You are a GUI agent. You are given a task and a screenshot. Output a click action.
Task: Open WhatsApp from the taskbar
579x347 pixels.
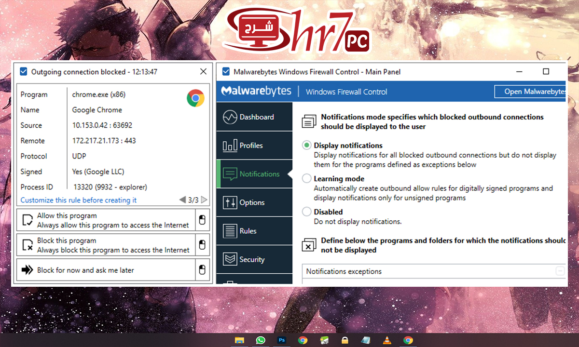coord(261,340)
